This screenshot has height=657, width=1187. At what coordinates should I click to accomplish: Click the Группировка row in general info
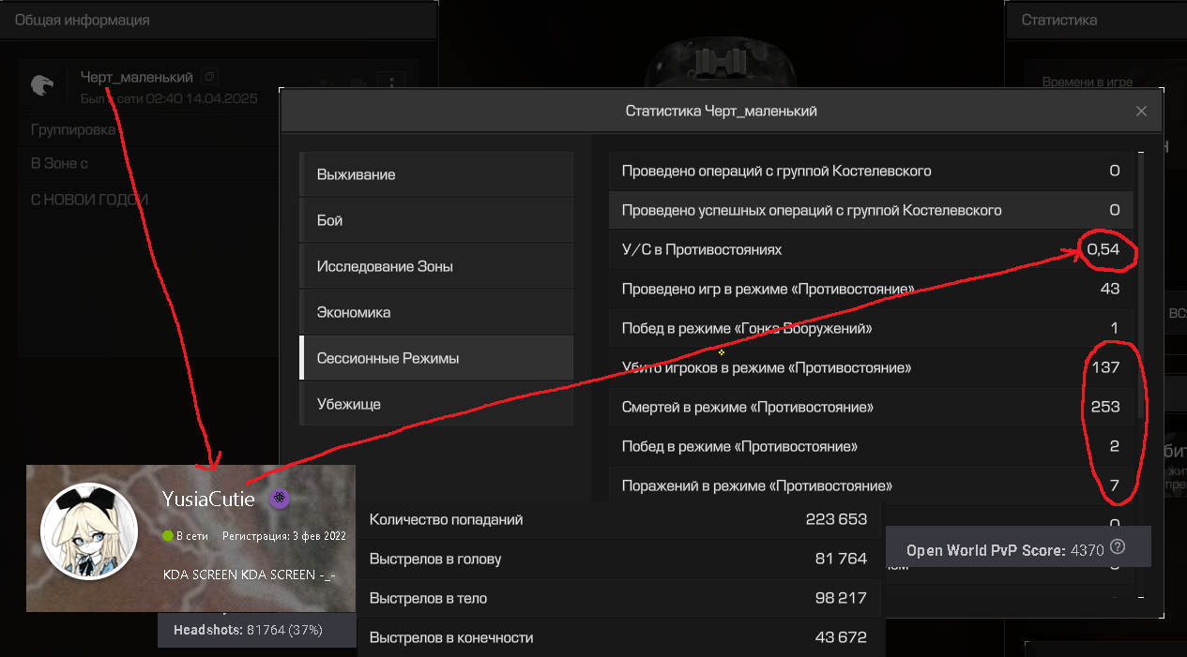pos(73,129)
